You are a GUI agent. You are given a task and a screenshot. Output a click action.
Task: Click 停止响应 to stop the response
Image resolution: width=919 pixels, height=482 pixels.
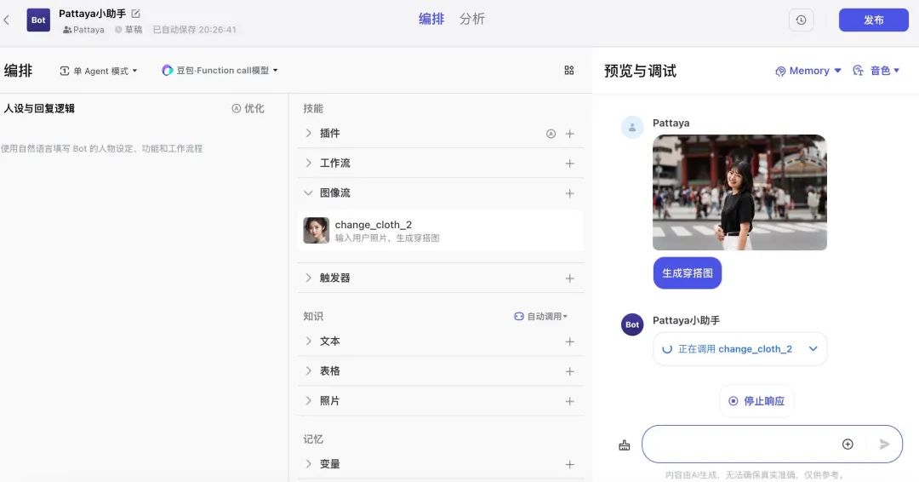pyautogui.click(x=756, y=401)
